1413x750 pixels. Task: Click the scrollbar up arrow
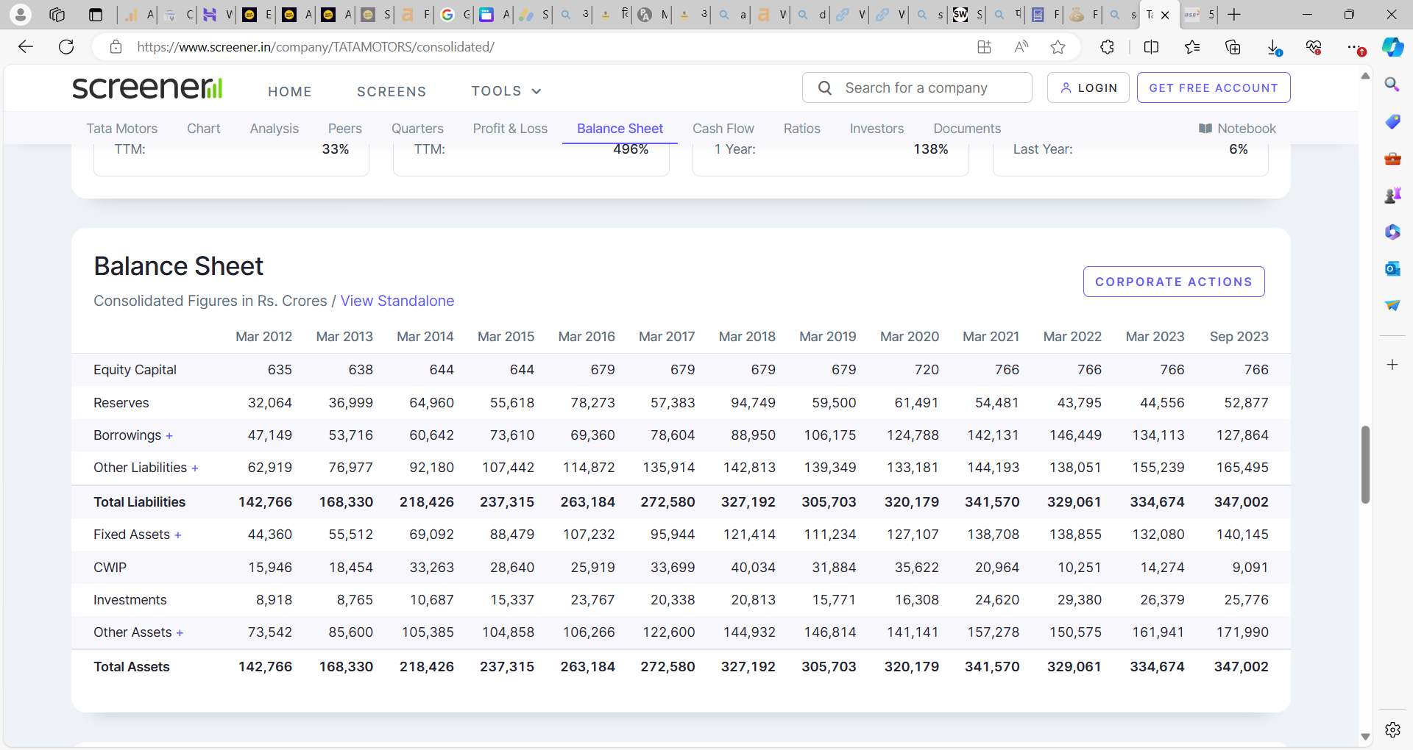(x=1365, y=76)
